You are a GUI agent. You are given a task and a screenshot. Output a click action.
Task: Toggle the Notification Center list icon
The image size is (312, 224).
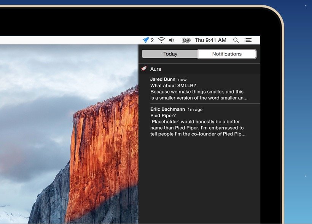[x=248, y=40]
